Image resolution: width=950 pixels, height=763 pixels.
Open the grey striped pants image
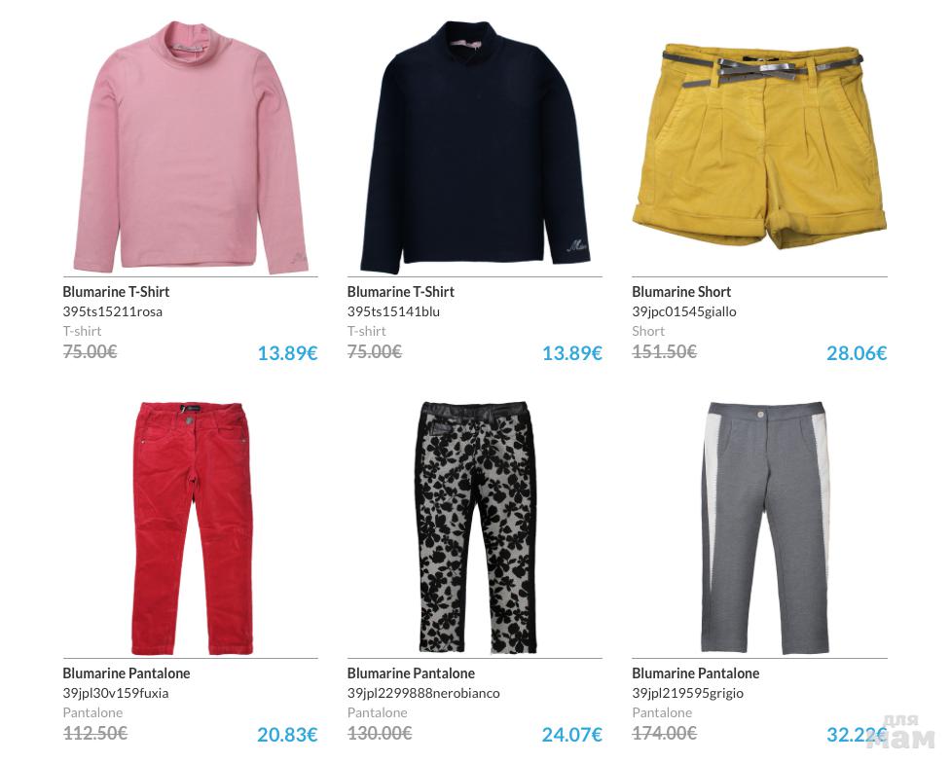coord(765,528)
